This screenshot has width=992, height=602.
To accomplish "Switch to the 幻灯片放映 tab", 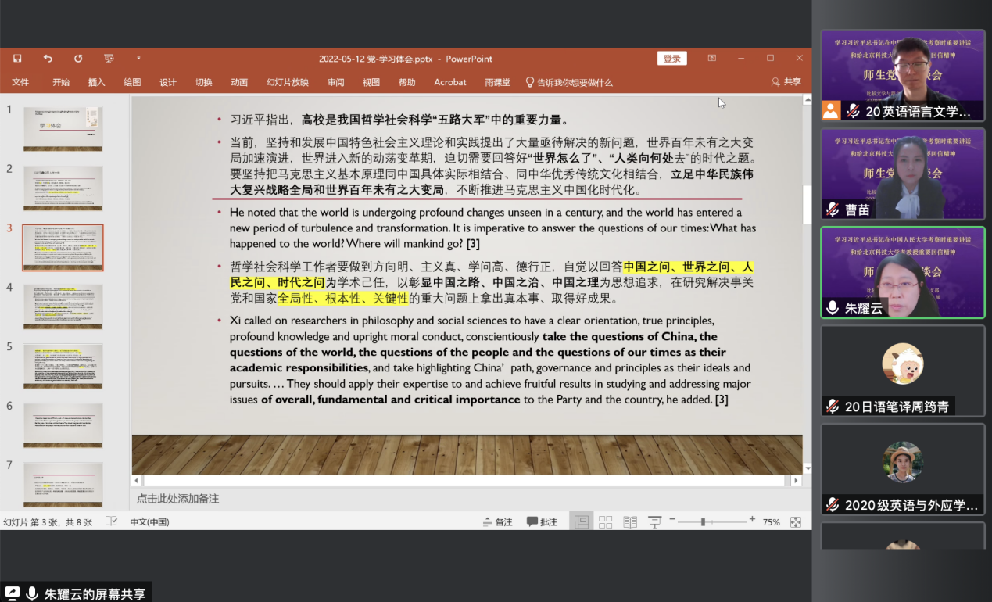I will pyautogui.click(x=287, y=82).
